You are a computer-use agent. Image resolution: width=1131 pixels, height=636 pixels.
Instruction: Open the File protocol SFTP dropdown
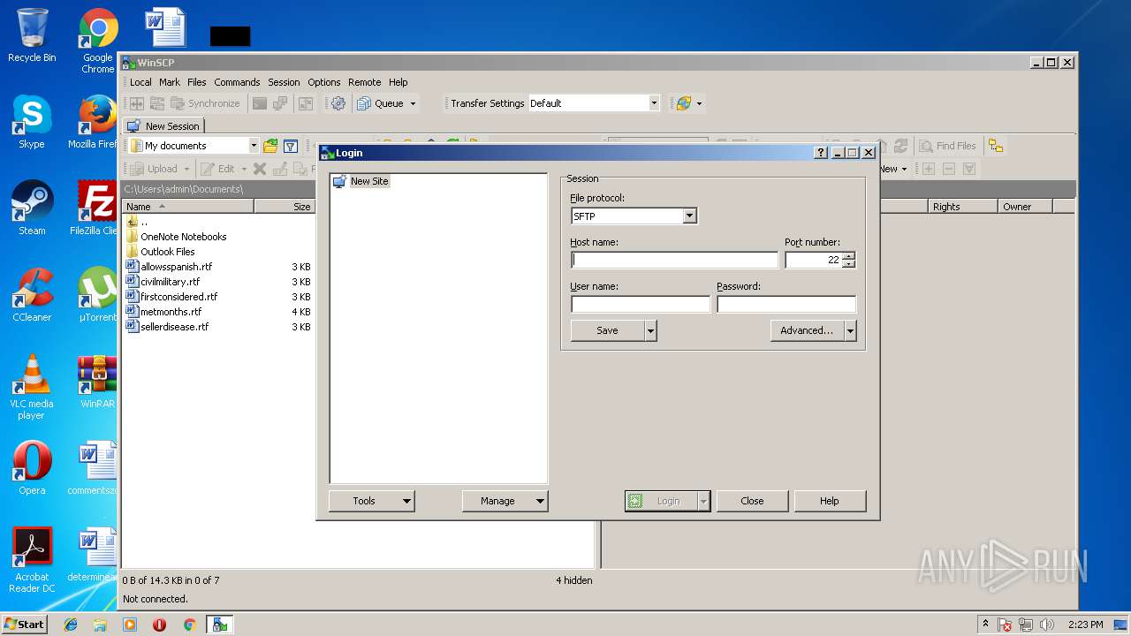pyautogui.click(x=689, y=216)
